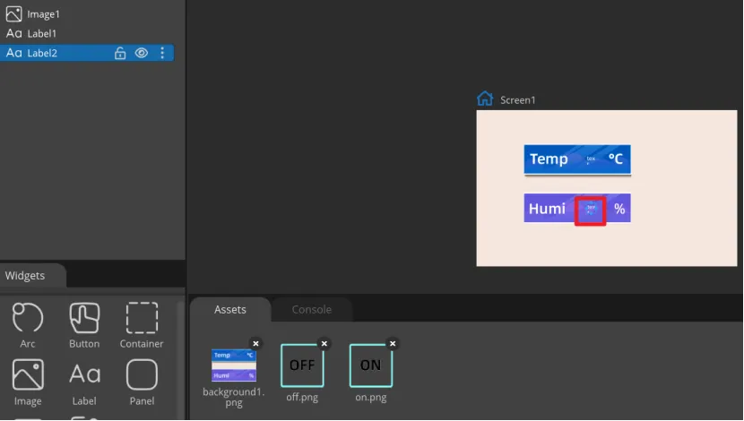The image size is (744, 421).
Task: Open the Assets tab
Action: [x=230, y=310]
